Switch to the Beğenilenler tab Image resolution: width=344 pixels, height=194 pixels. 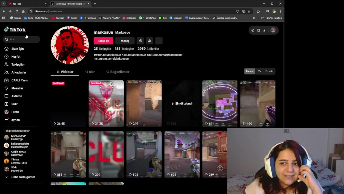coord(118,72)
